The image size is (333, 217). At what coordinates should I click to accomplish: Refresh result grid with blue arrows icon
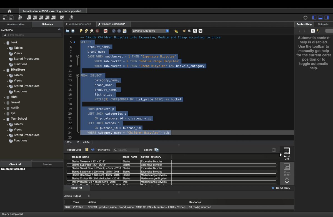pos(93,150)
